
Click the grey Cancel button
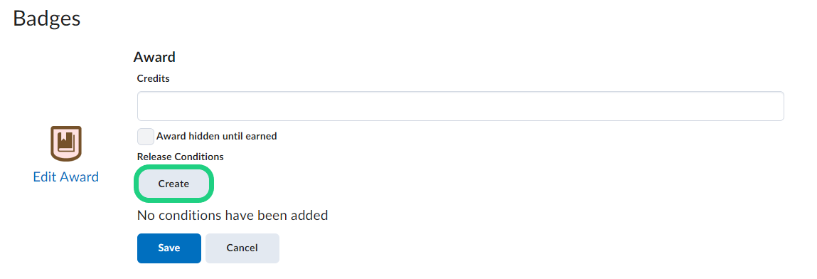[x=242, y=248]
